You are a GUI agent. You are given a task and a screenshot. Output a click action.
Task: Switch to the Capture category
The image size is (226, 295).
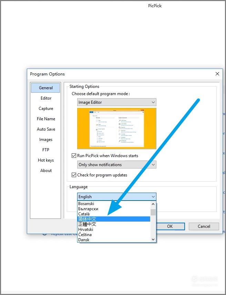pos(46,109)
